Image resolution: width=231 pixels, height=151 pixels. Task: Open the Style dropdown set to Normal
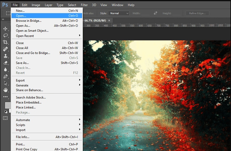coord(119,13)
